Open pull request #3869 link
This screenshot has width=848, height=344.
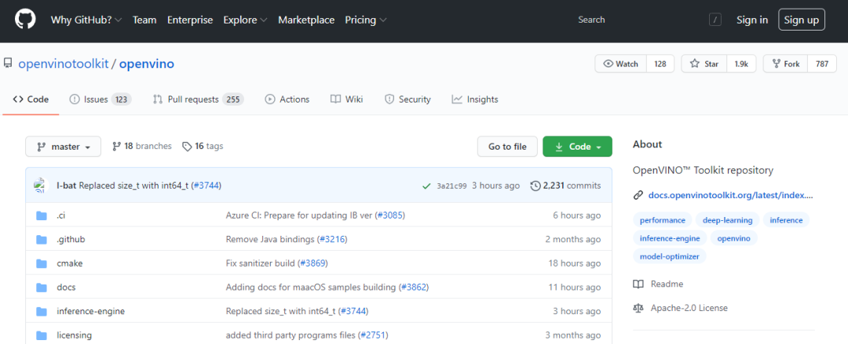pyautogui.click(x=313, y=263)
